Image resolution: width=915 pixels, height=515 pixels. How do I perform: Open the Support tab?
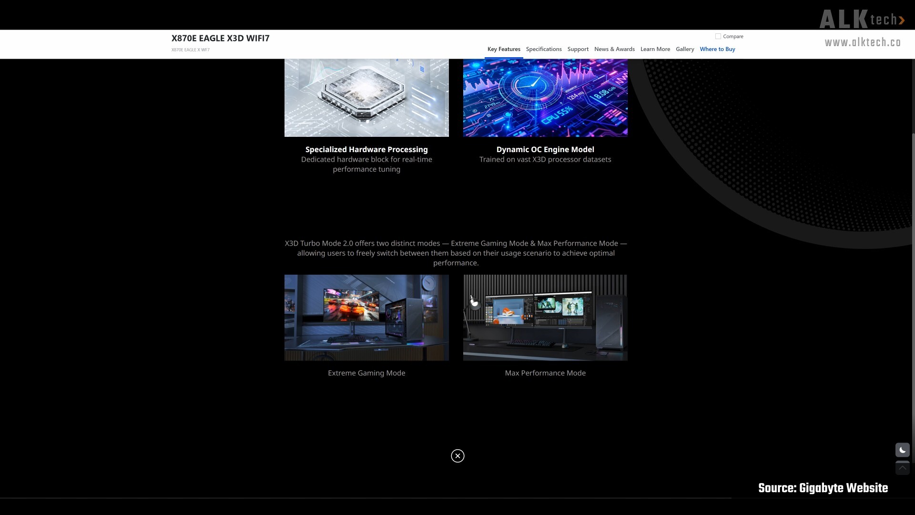pos(578,49)
